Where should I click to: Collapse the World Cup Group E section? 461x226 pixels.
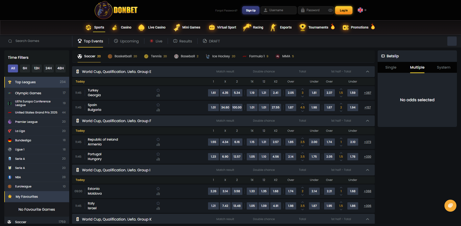click(367, 72)
